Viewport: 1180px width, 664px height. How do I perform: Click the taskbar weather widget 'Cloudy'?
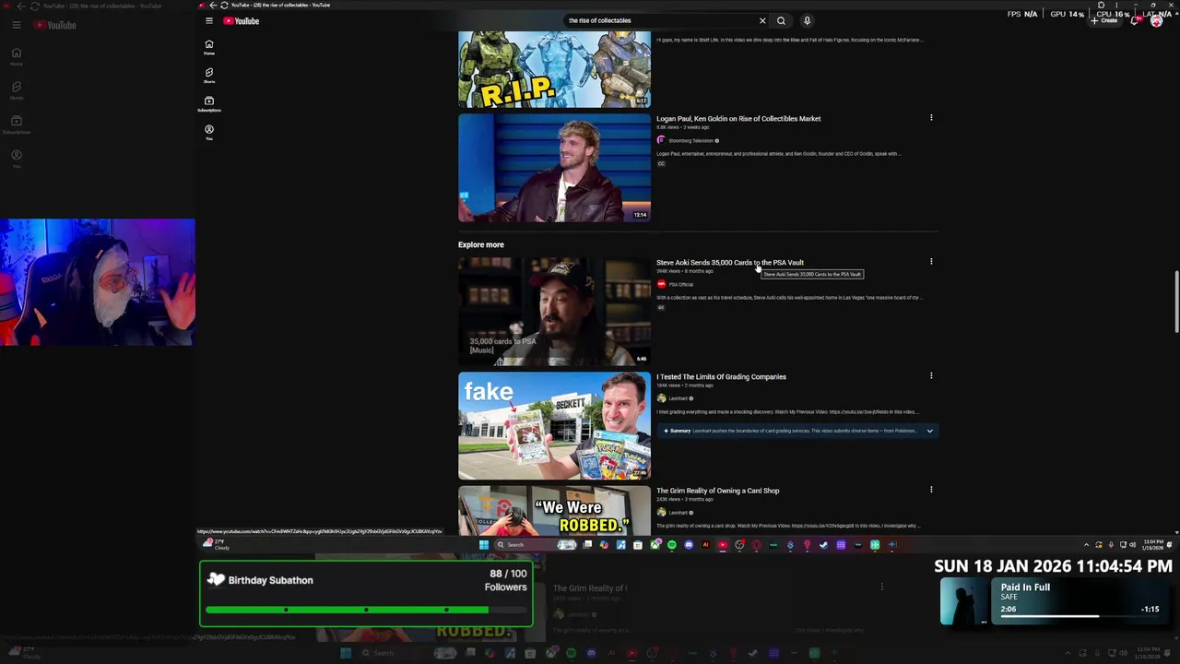pos(214,544)
